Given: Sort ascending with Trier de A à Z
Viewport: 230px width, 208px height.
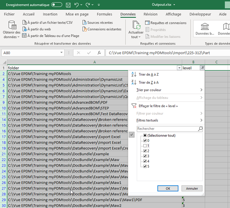Looking at the screenshot, I should 149,75.
